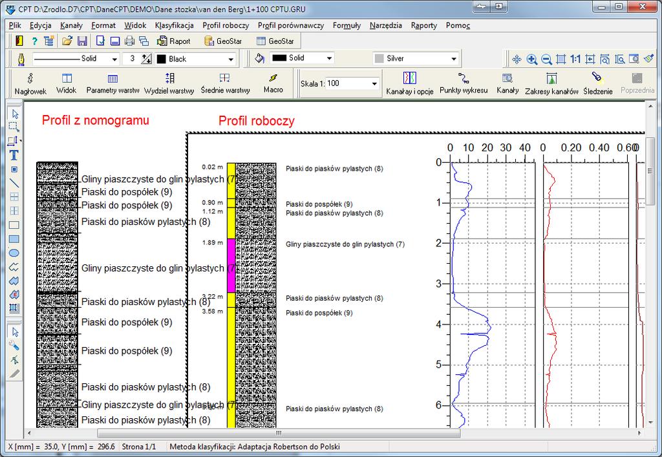Click the open file folder icon
Image resolution: width=662 pixels, height=457 pixels.
point(67,41)
